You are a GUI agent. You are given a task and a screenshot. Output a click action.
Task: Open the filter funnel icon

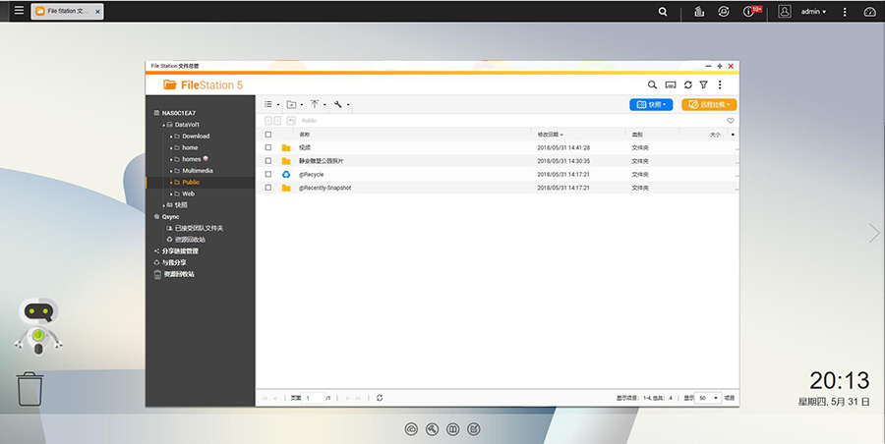coord(703,85)
